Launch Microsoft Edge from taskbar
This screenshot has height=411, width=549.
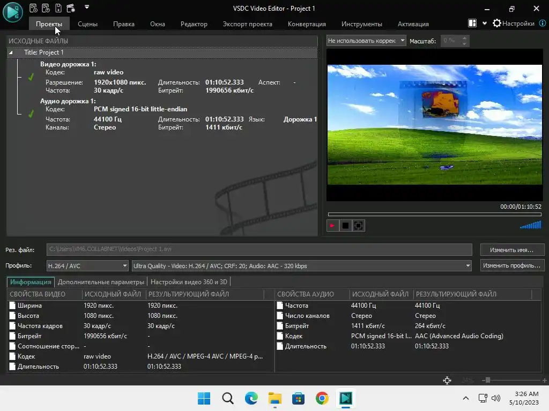[251, 398]
